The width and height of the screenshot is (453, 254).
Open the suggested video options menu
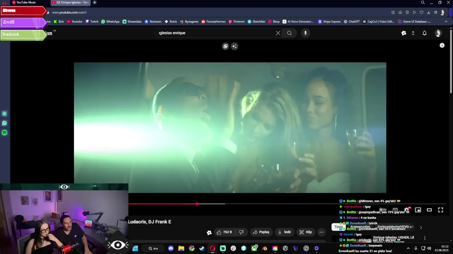[425, 238]
